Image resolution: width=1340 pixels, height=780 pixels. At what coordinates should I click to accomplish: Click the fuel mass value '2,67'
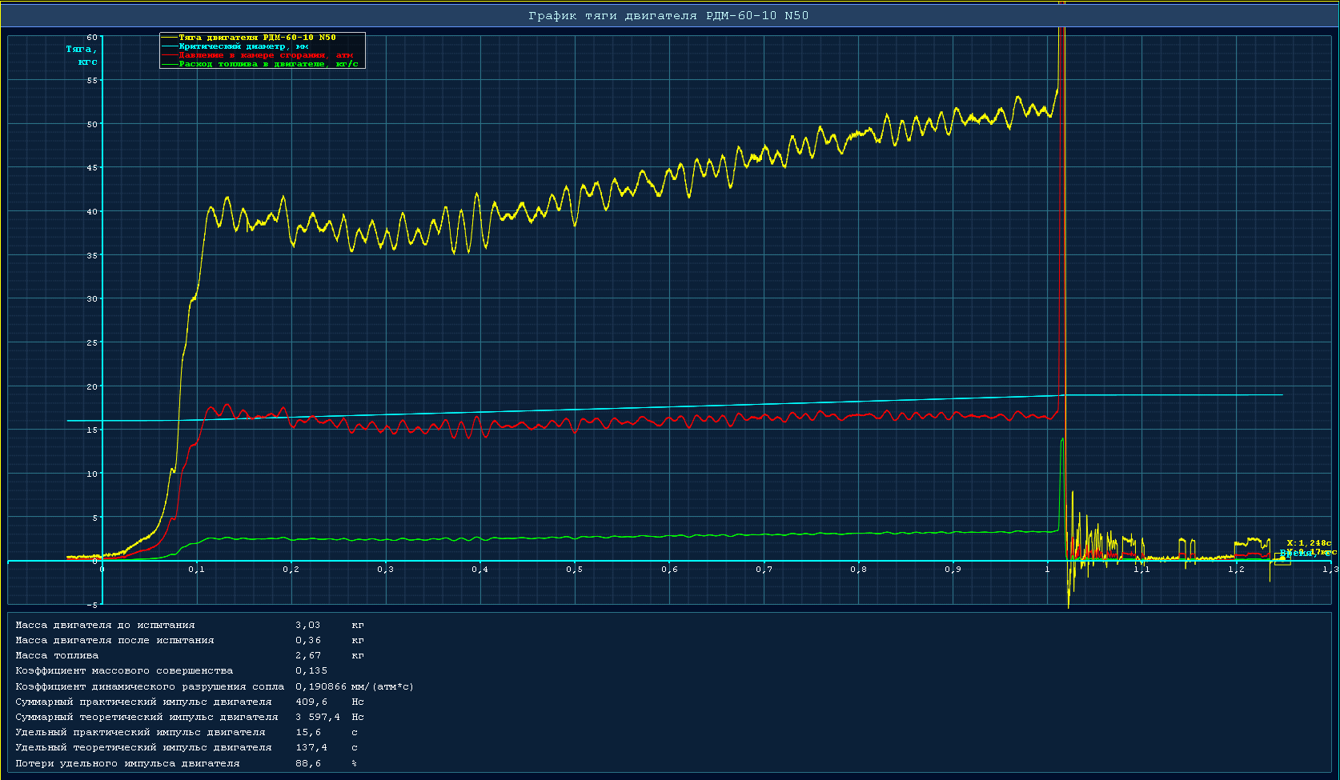(308, 656)
